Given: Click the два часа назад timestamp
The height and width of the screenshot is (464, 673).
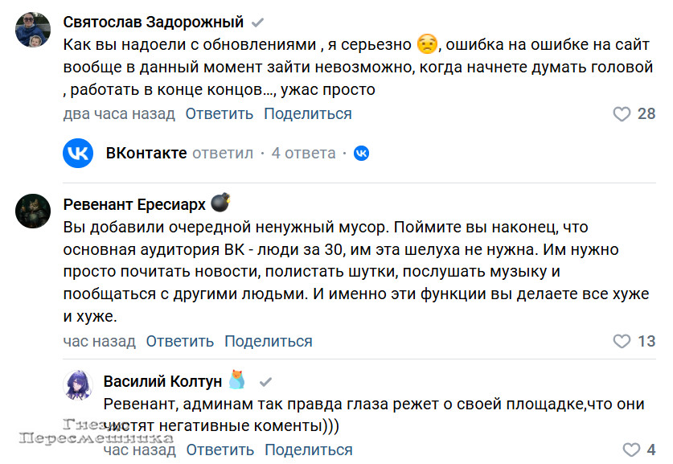Looking at the screenshot, I should coord(119,114).
